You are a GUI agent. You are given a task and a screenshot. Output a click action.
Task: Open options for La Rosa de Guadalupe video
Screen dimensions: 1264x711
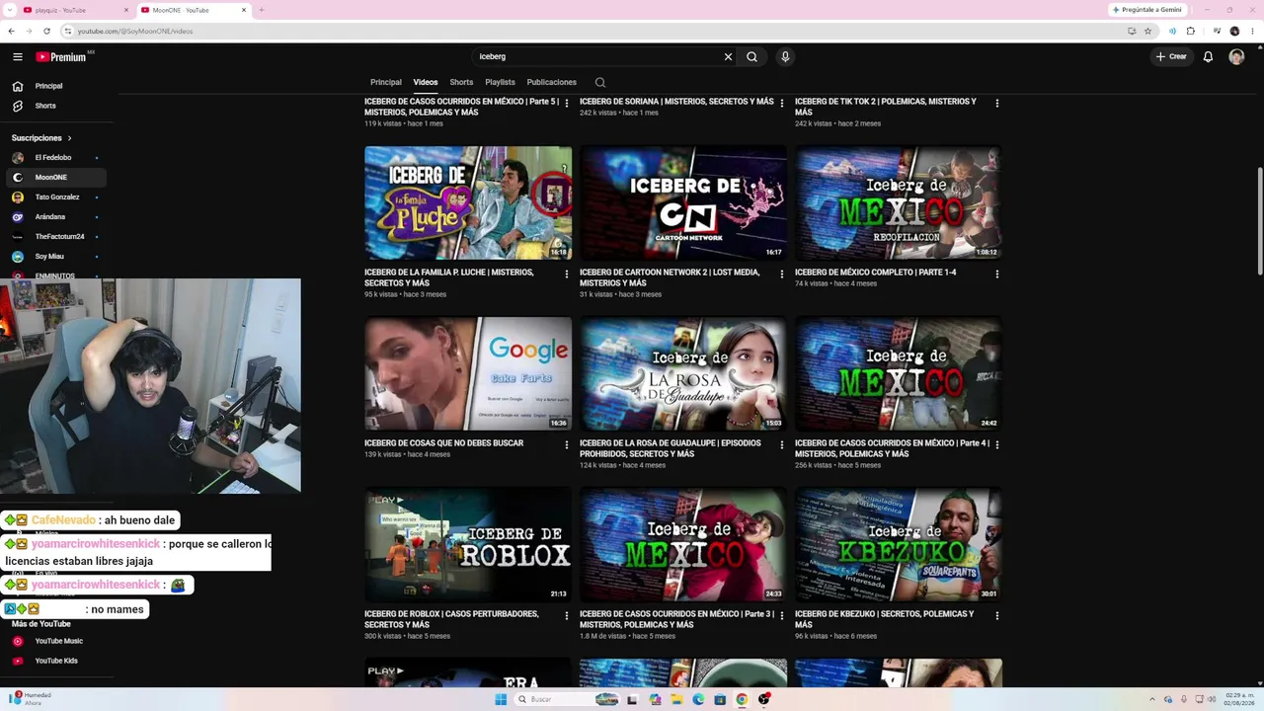pyautogui.click(x=782, y=444)
